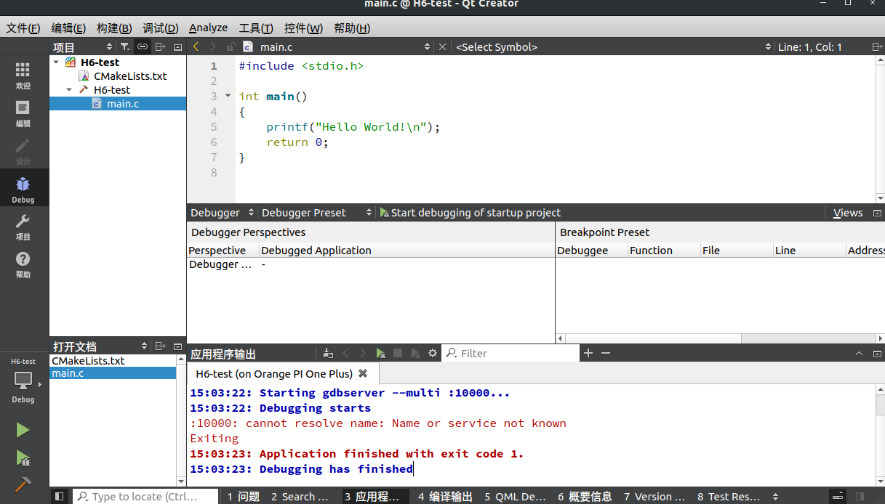
Task: Open the Debugger engine dropdown
Action: pos(222,213)
